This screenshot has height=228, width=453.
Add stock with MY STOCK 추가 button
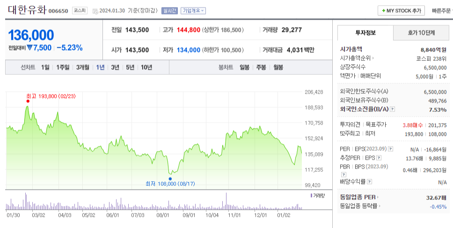click(x=401, y=11)
